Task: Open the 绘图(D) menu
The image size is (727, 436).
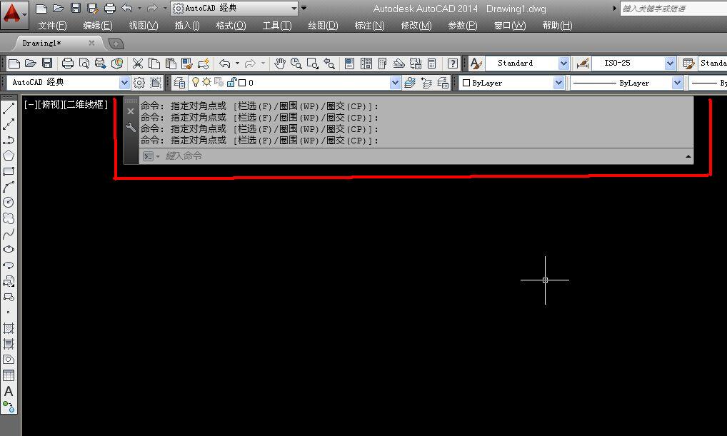Action: (324, 26)
